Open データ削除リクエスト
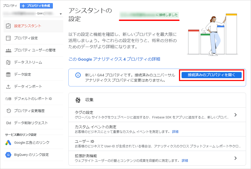Image resolution: width=251 pixels, height=169 pixels. pyautogui.click(x=33, y=123)
